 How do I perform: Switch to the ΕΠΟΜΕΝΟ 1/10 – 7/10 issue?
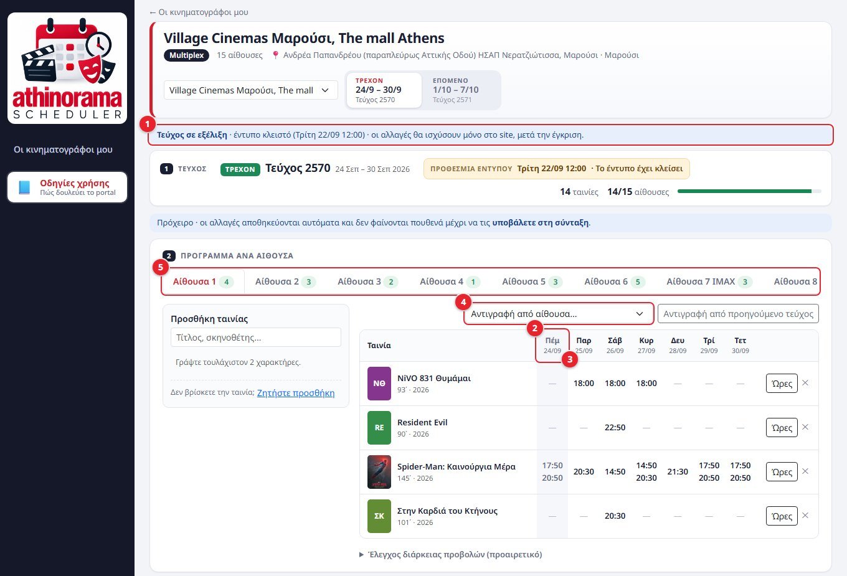(461, 90)
